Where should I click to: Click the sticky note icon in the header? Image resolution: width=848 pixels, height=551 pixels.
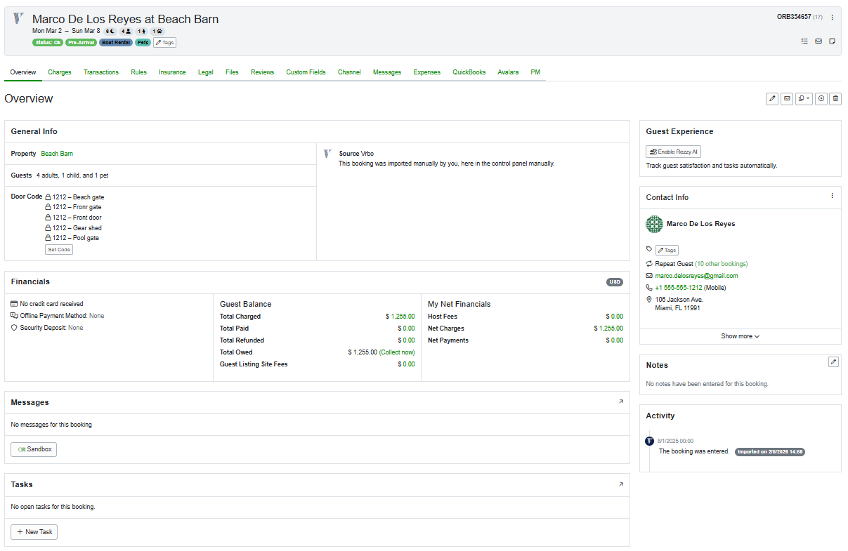[833, 41]
